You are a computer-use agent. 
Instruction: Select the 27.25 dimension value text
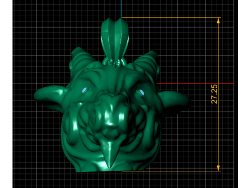click(x=214, y=94)
